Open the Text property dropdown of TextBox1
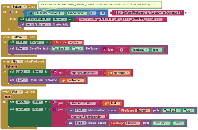 tap(77, 49)
